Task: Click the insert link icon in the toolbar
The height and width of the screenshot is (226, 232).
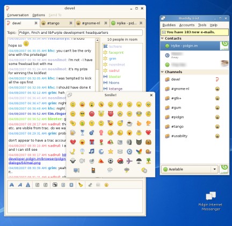Action: pyautogui.click(x=90, y=185)
